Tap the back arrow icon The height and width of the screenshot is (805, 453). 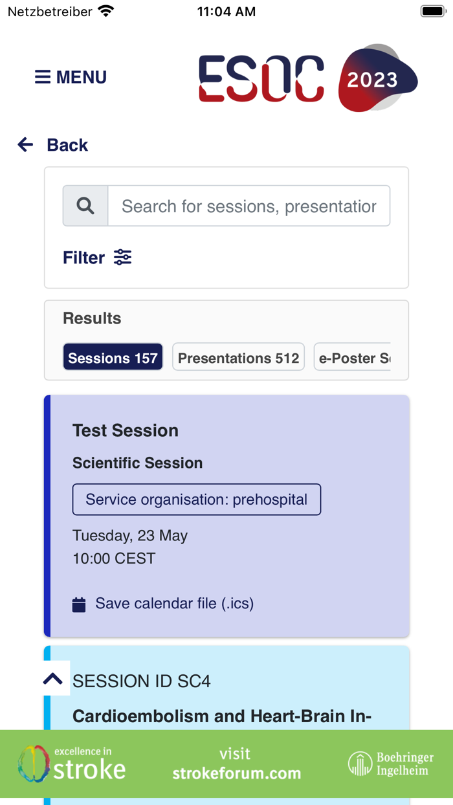pos(25,145)
